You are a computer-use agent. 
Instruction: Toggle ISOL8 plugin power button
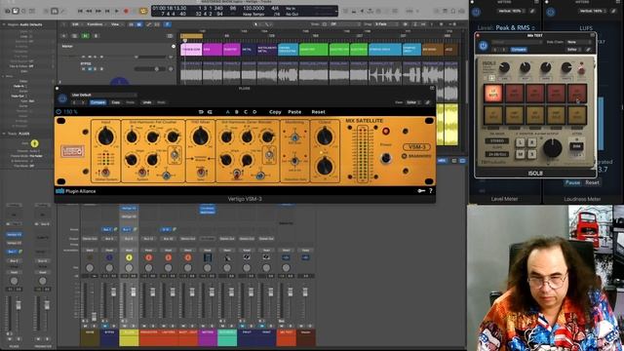point(484,46)
